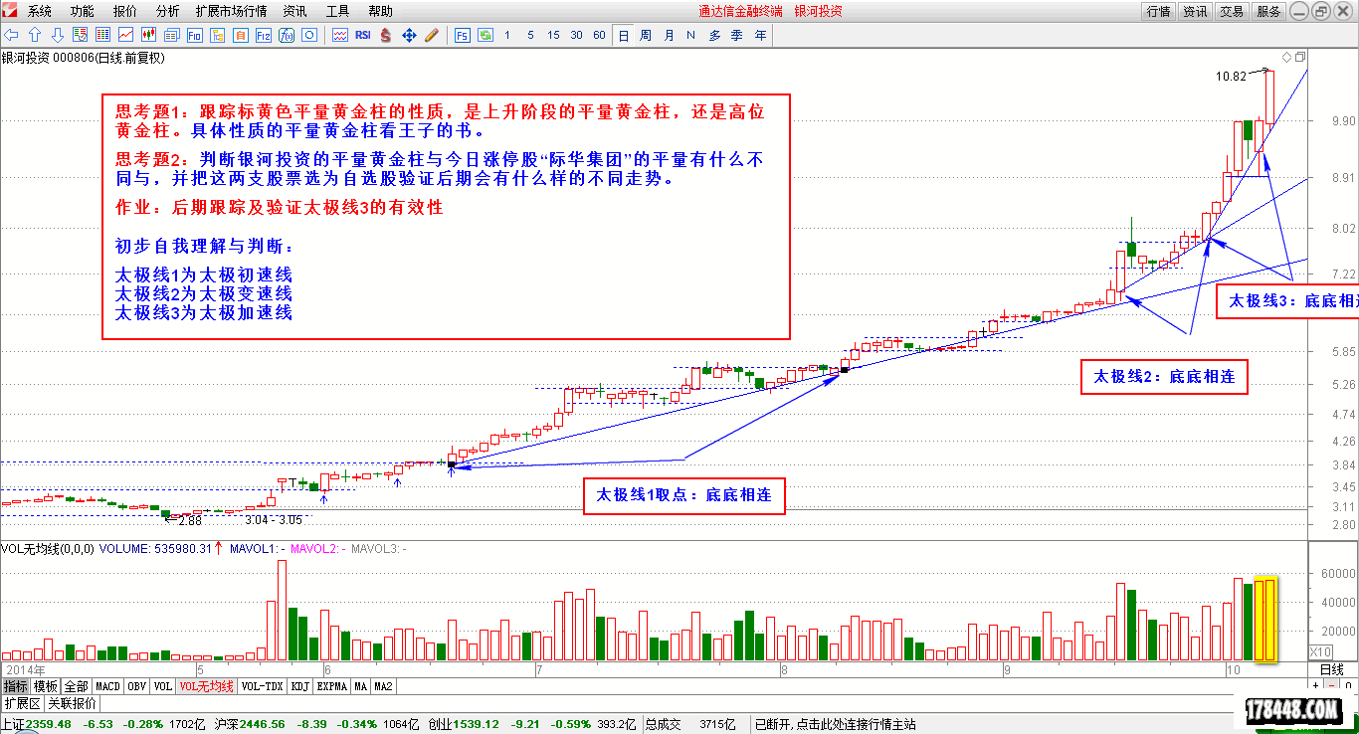Click the wave-line indicator toolbar icon
The height and width of the screenshot is (734, 1359).
(340, 35)
